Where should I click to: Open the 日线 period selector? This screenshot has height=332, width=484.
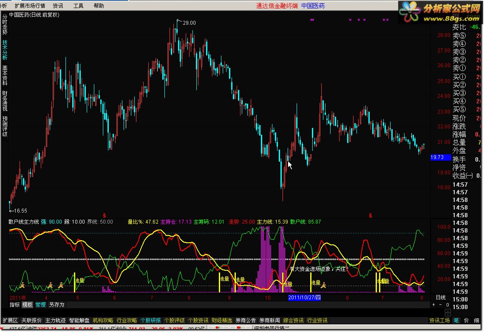tap(441, 298)
